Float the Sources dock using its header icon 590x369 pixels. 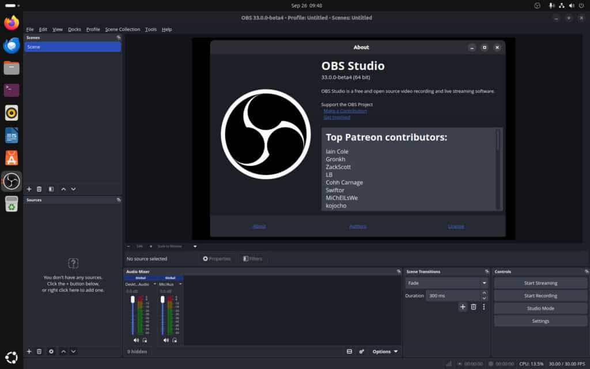tap(119, 200)
